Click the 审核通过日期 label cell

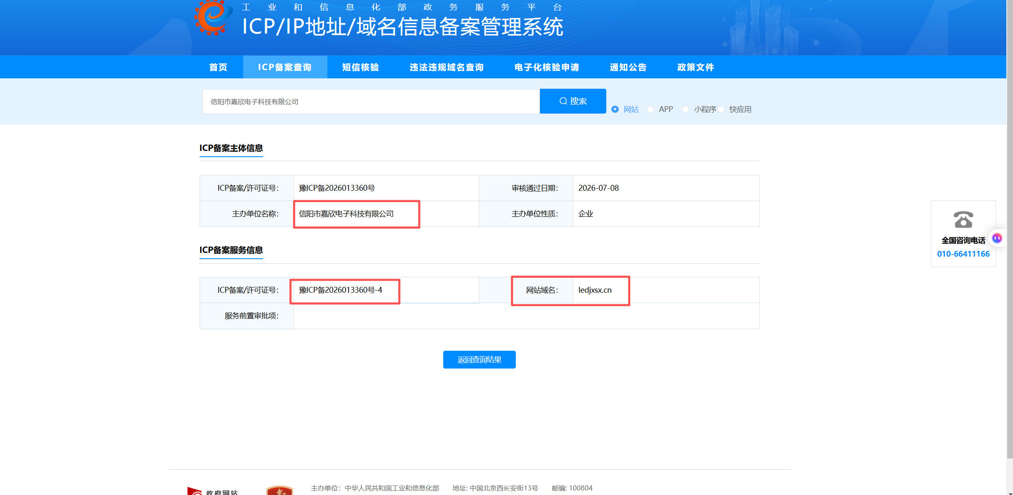526,188
